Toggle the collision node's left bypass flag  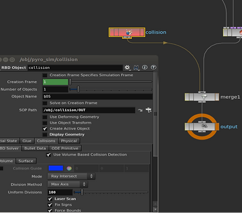[112, 32]
